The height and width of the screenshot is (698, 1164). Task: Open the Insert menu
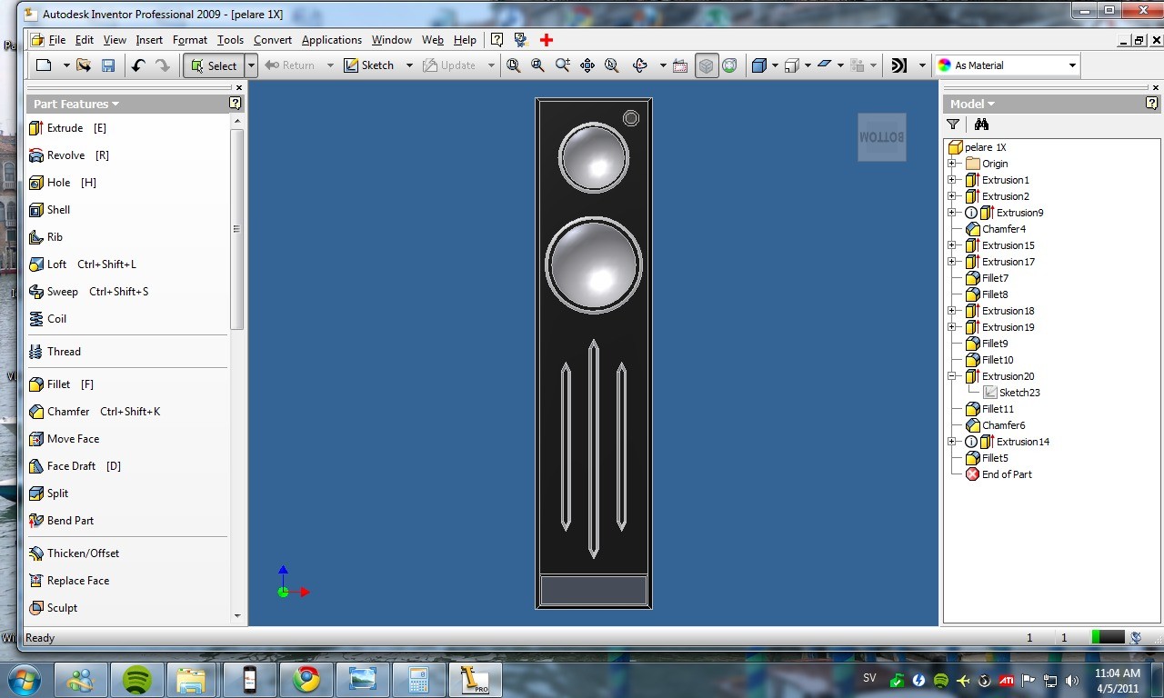click(149, 40)
